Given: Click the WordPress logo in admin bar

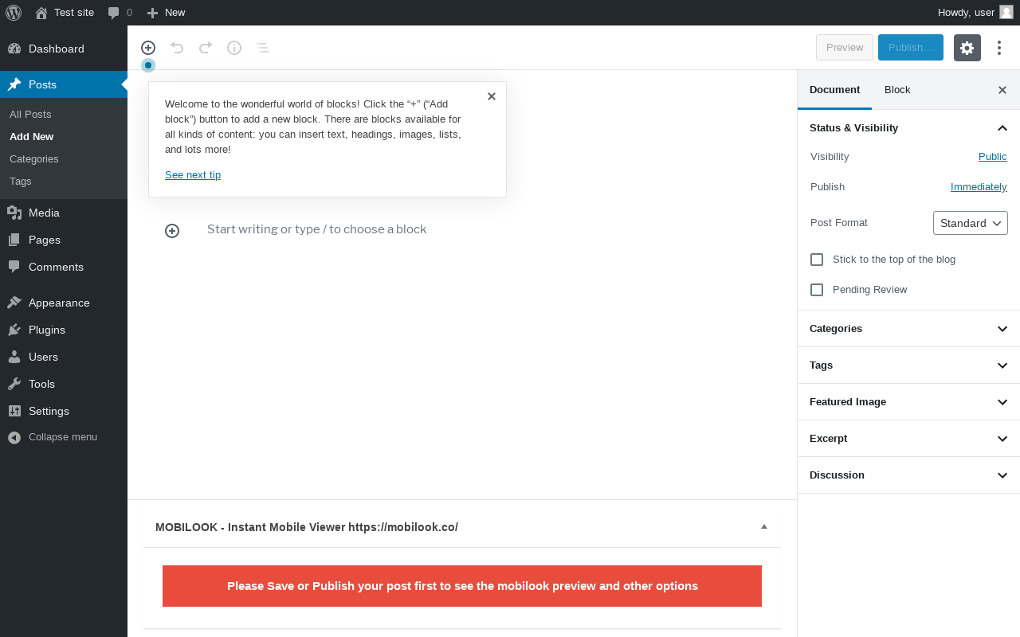Looking at the screenshot, I should coord(14,13).
